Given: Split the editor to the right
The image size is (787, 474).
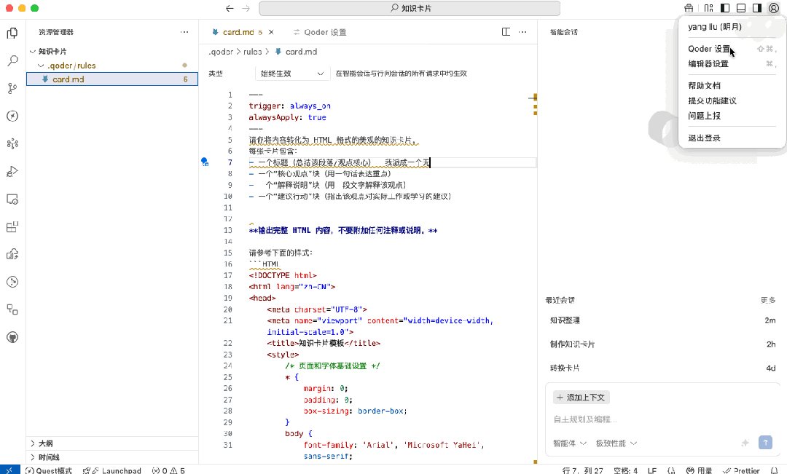Looking at the screenshot, I should click(x=506, y=31).
